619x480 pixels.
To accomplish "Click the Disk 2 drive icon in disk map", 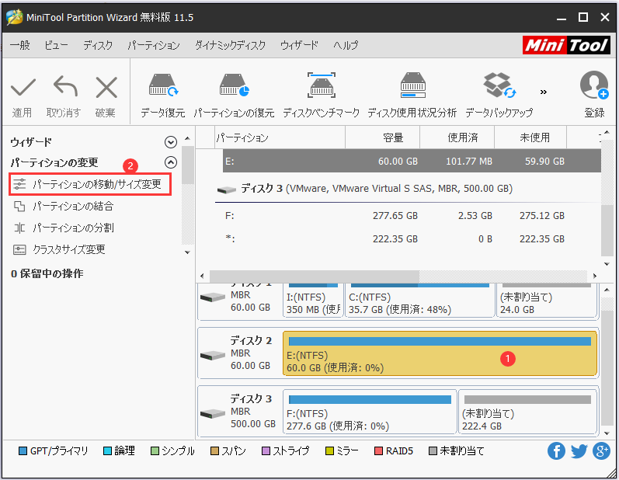I will click(212, 356).
